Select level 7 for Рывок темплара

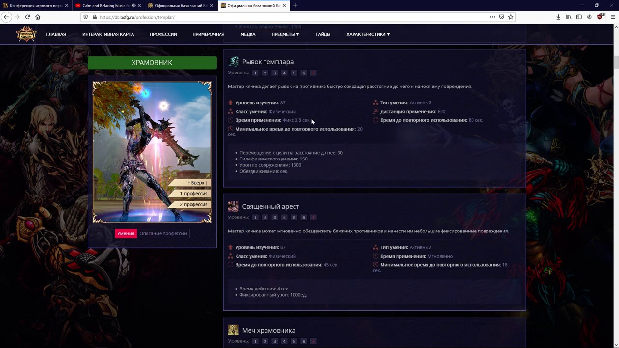pos(313,73)
